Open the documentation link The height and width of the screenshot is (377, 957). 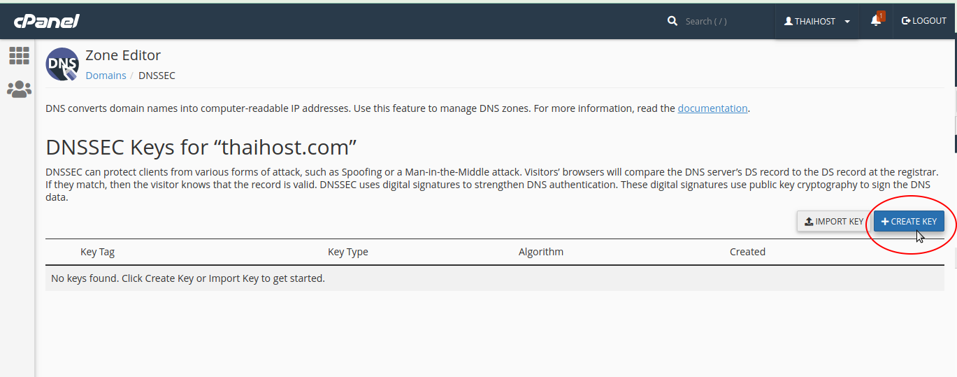712,108
